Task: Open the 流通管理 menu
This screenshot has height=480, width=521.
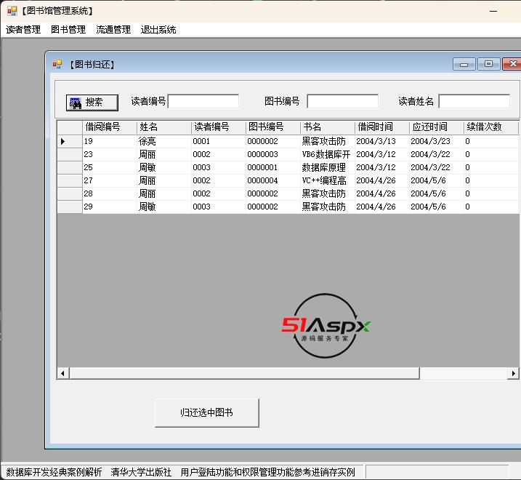Action: pos(113,30)
